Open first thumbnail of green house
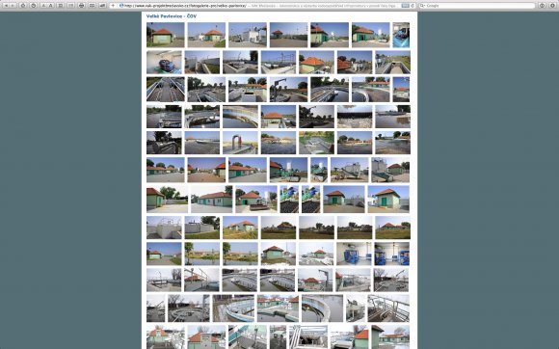559x349 pixels. 166,35
